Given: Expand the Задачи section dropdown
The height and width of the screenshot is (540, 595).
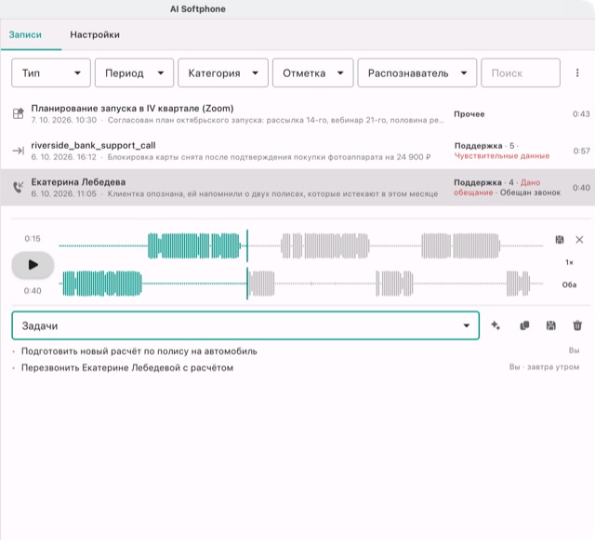Looking at the screenshot, I should click(245, 325).
